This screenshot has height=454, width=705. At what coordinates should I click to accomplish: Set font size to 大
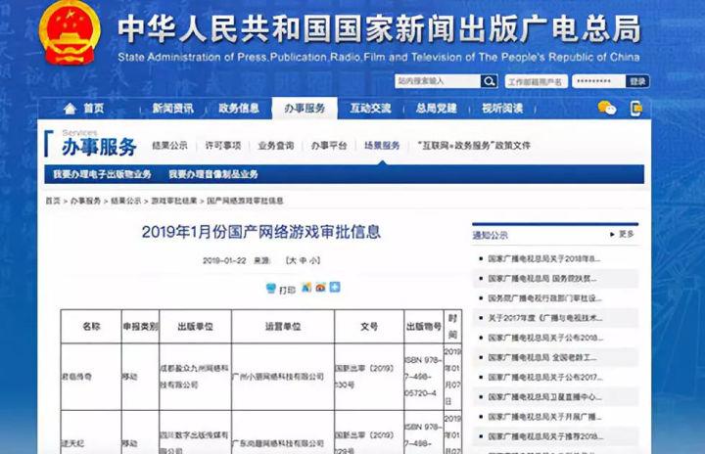coord(292,260)
